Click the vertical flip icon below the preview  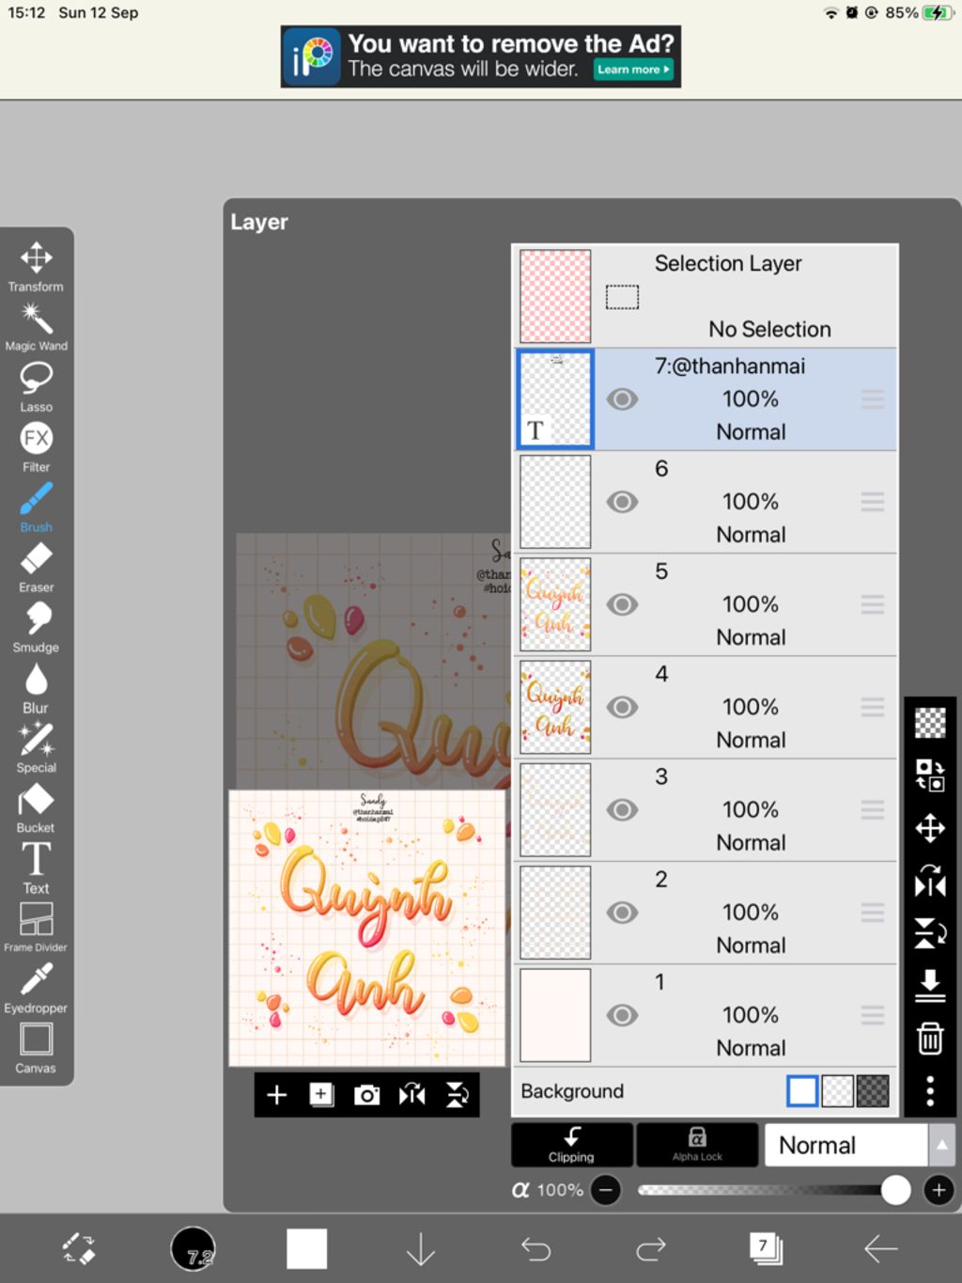tap(458, 1095)
